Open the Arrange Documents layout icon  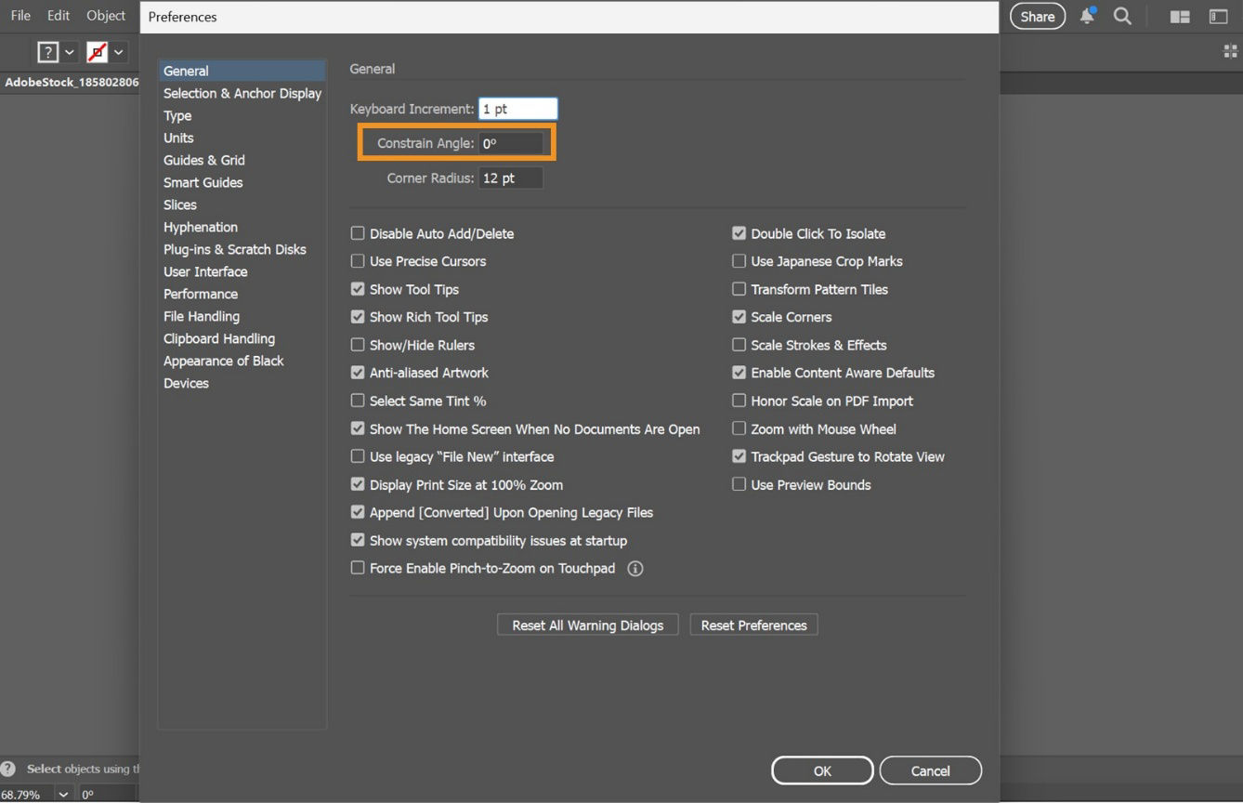click(x=1179, y=16)
